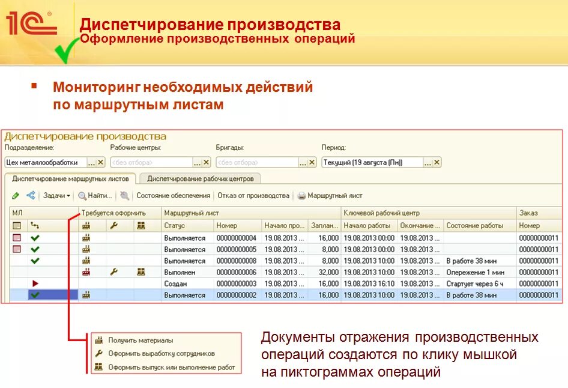Viewport: 568px width, 388px height.
Task: Clear the Период field
Action: coord(437,162)
